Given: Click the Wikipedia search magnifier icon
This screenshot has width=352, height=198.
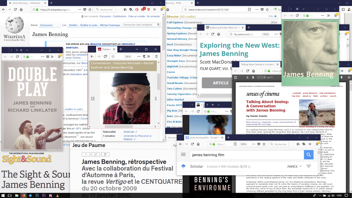Looking at the screenshot, I should (158, 25).
